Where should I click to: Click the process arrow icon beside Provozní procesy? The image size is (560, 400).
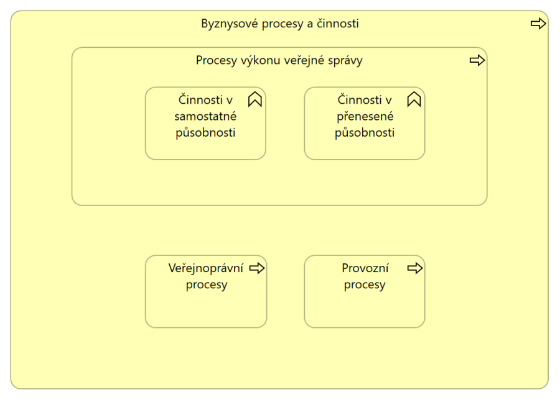(x=415, y=268)
